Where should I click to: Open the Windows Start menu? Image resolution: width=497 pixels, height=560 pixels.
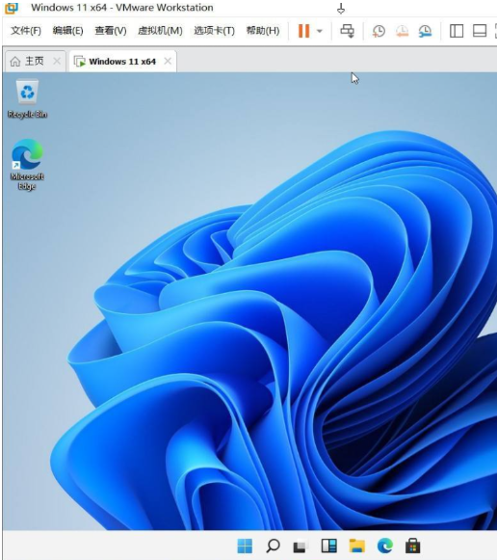pos(245,546)
